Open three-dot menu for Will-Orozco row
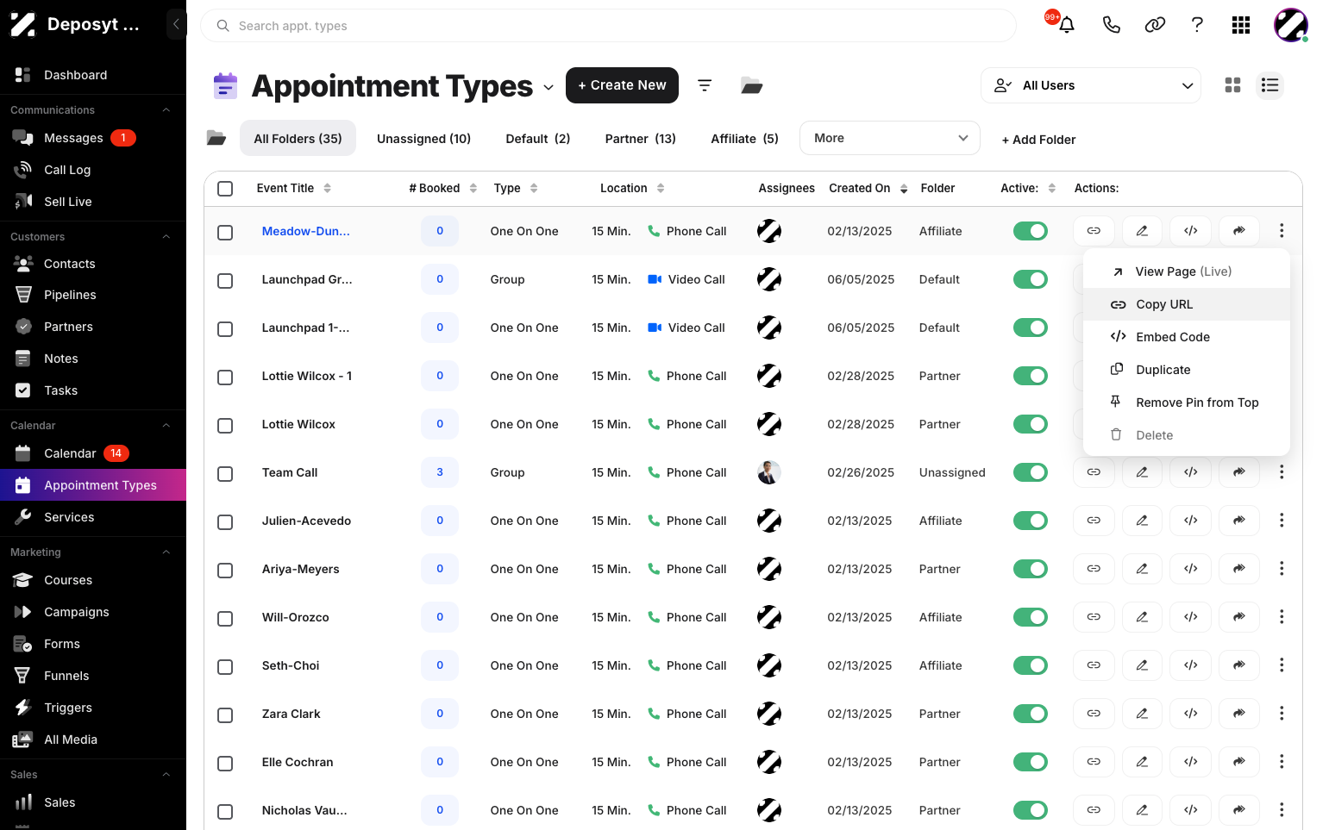The height and width of the screenshot is (830, 1329). [1282, 617]
